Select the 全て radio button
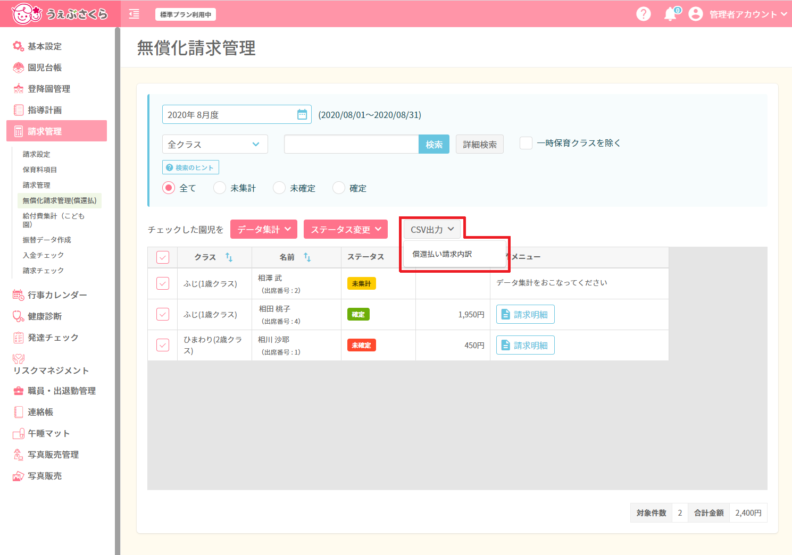792x555 pixels. coord(169,188)
